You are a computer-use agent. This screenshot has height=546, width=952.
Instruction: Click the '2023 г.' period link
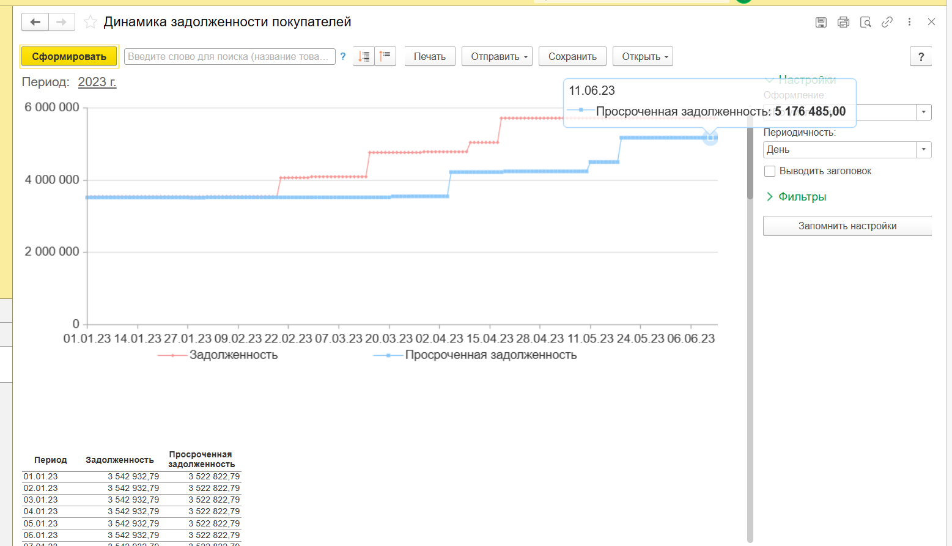pyautogui.click(x=97, y=82)
